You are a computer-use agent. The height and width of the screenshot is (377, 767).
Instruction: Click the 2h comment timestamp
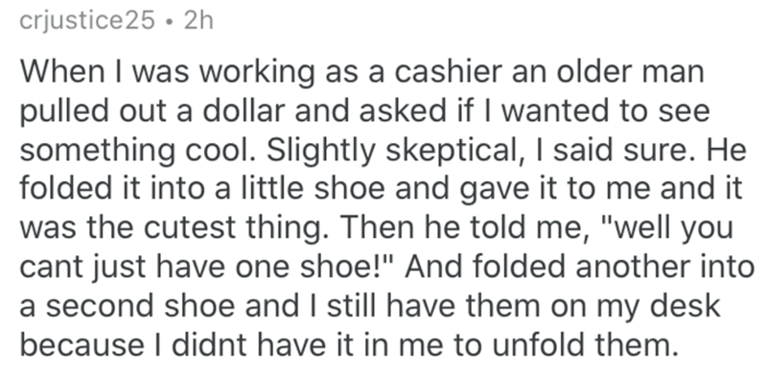click(198, 21)
